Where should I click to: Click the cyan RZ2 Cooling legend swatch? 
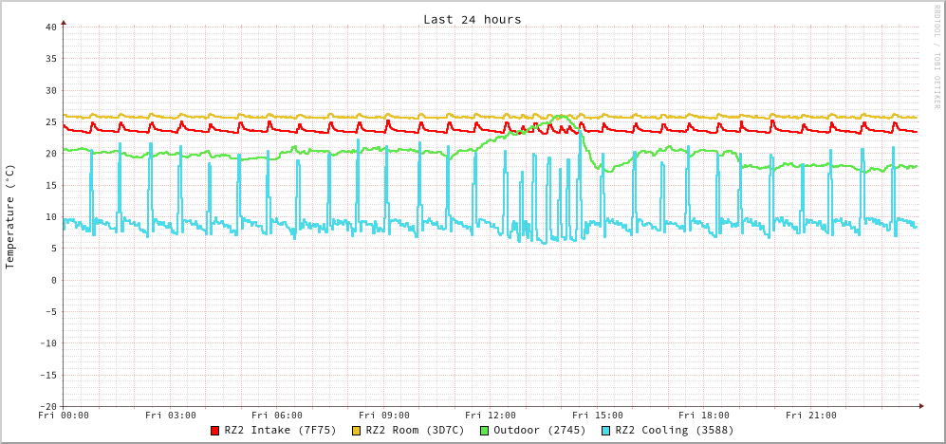[606, 431]
